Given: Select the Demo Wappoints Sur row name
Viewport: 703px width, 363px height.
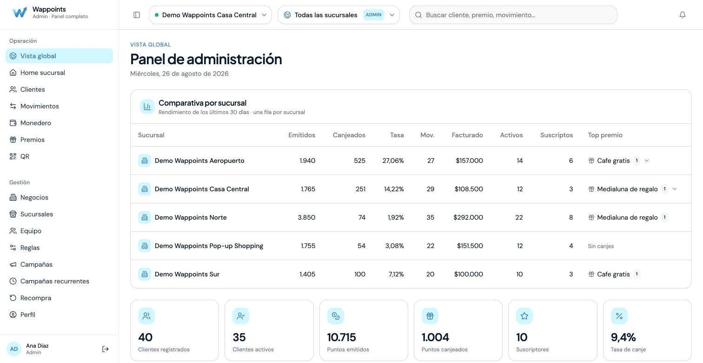Looking at the screenshot, I should (187, 274).
